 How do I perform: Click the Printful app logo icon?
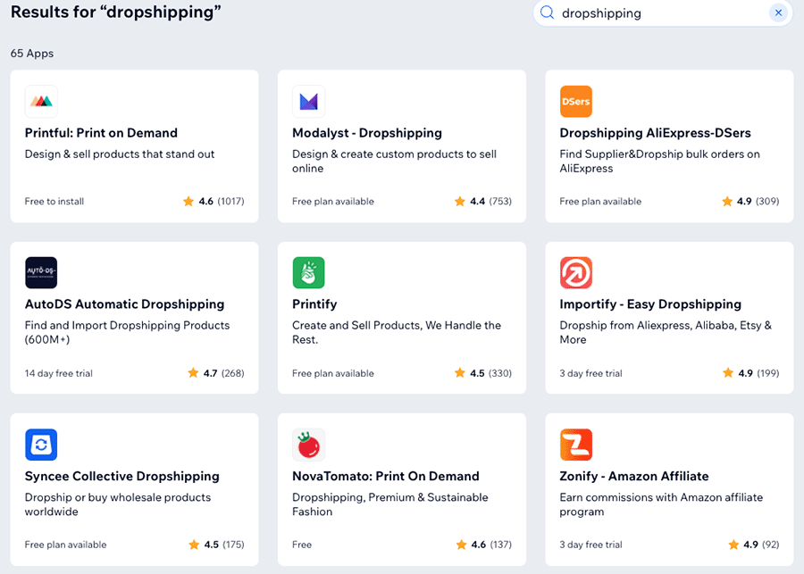41,102
